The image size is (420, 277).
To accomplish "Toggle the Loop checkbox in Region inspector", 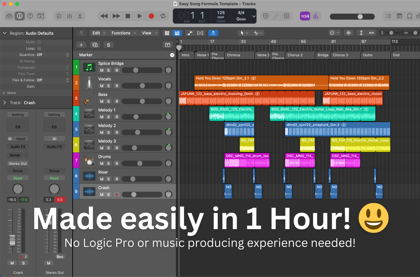I will (x=39, y=48).
